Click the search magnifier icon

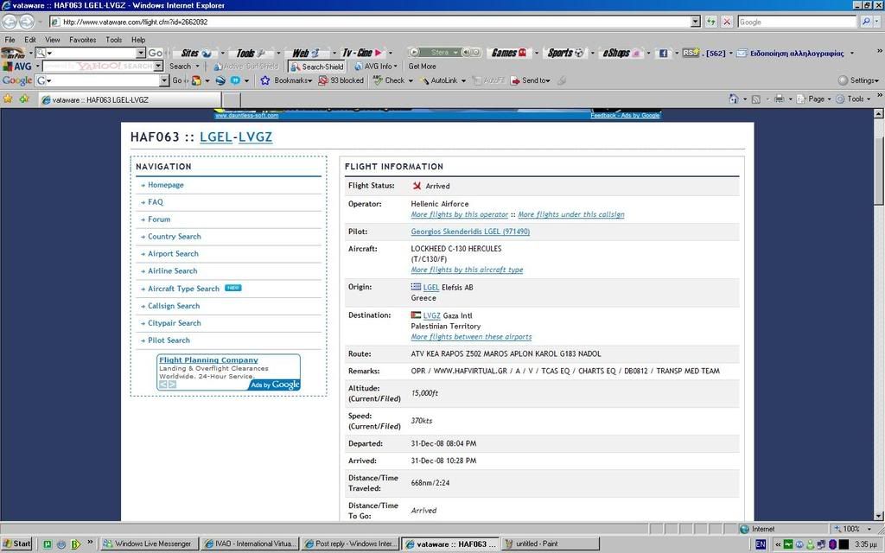866,22
